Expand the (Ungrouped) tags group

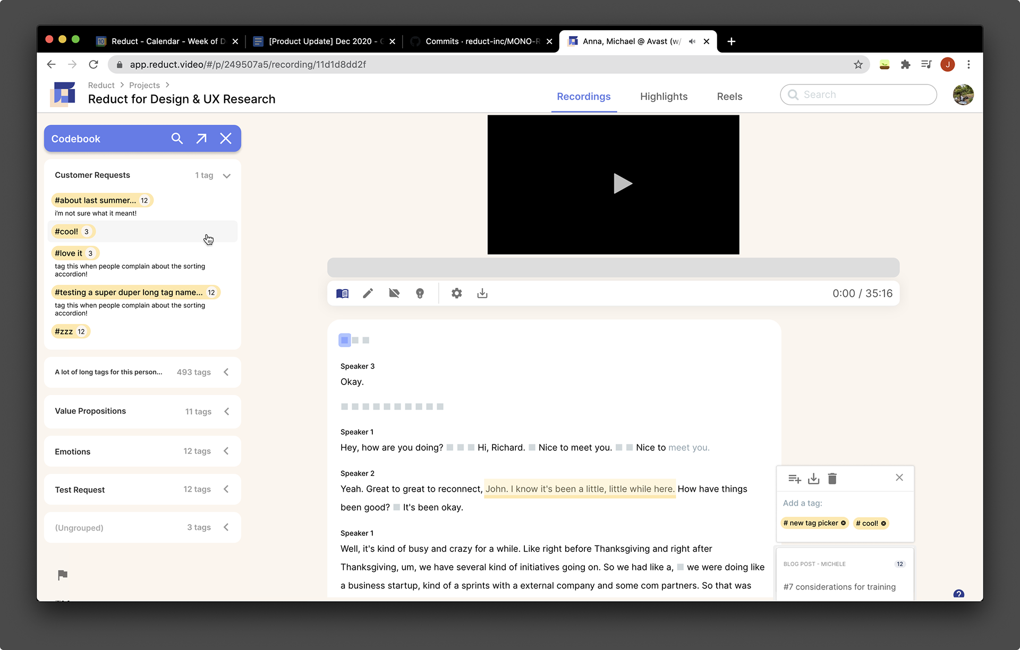click(x=226, y=527)
